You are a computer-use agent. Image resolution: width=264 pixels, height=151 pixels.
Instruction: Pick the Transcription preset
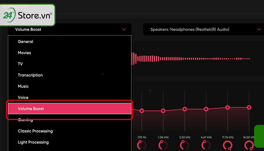point(69,75)
